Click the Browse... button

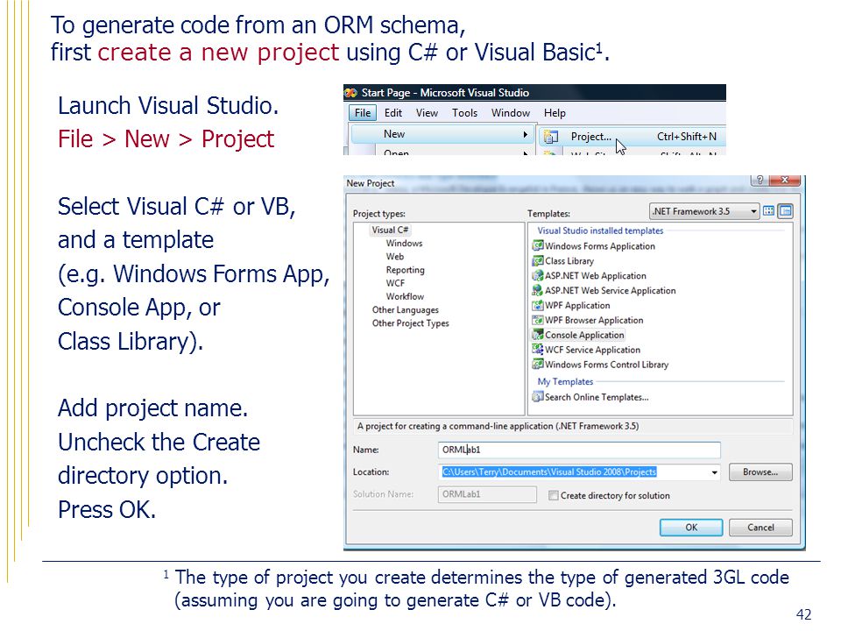pyautogui.click(x=760, y=472)
